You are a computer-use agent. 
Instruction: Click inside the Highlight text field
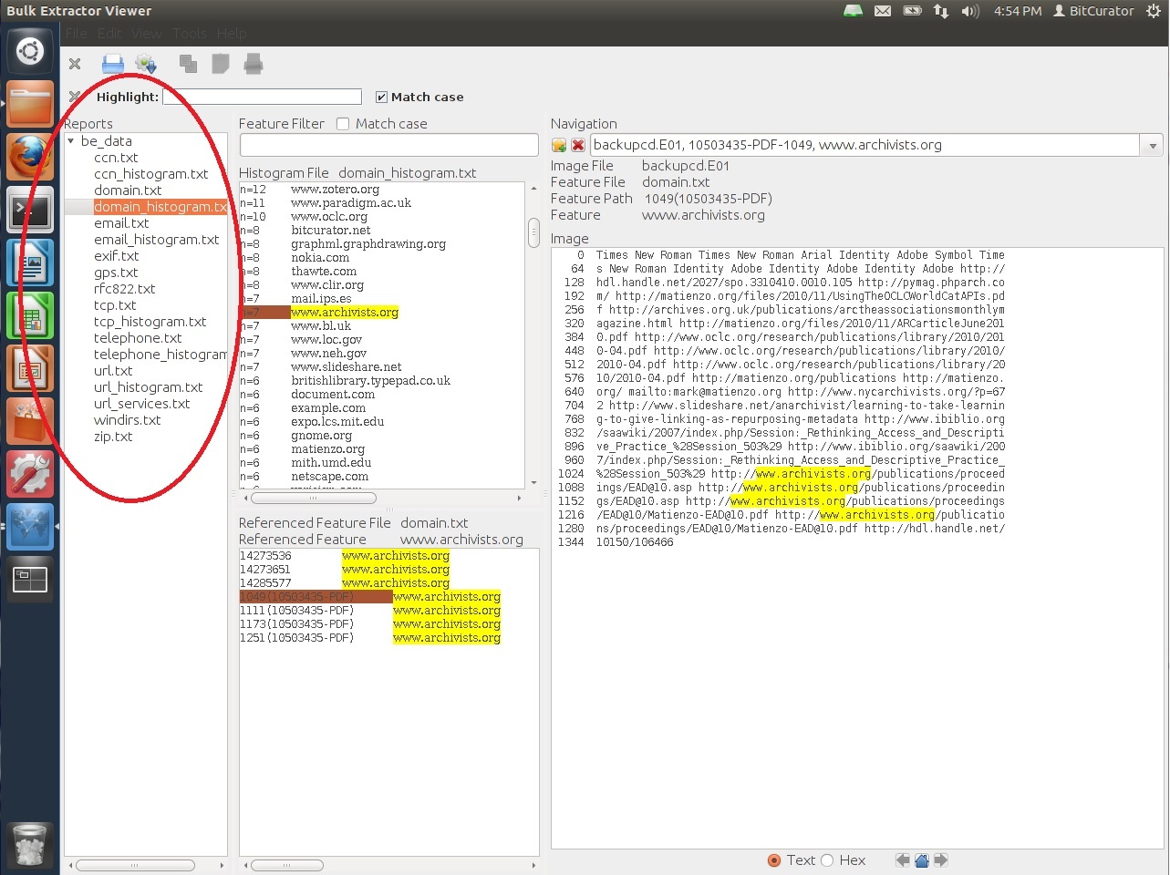click(x=263, y=97)
